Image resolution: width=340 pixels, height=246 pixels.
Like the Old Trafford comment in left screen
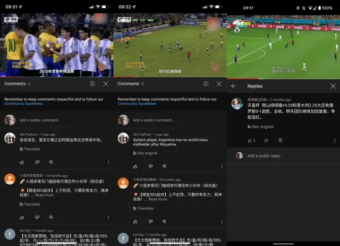(x=22, y=162)
